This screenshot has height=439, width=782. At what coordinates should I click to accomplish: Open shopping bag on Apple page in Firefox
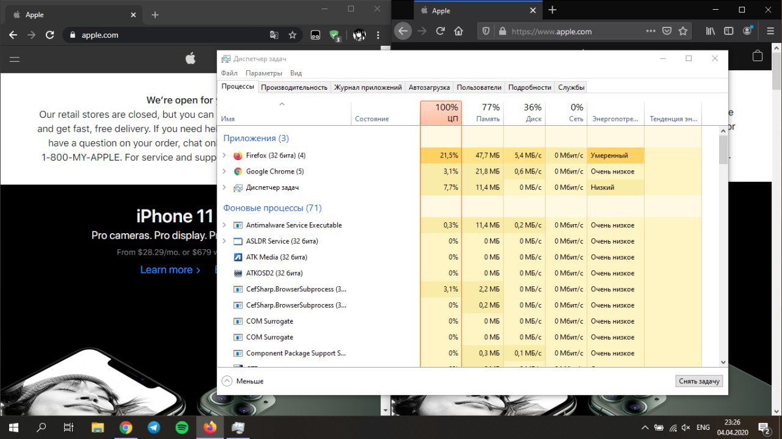coord(758,56)
